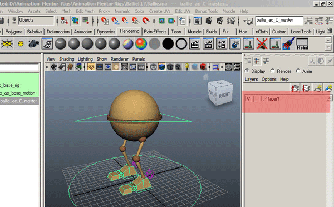The image size is (334, 207).
Task: Toggle use all lights bulb icon
Action: pos(187,67)
